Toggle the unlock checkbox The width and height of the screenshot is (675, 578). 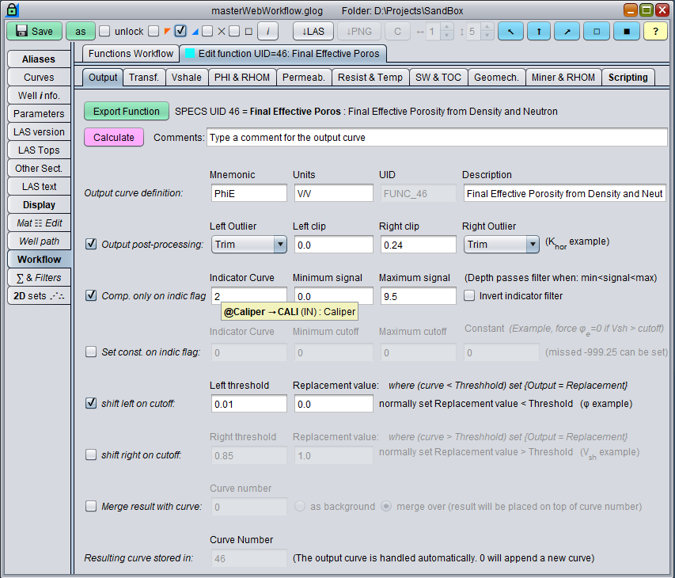104,32
